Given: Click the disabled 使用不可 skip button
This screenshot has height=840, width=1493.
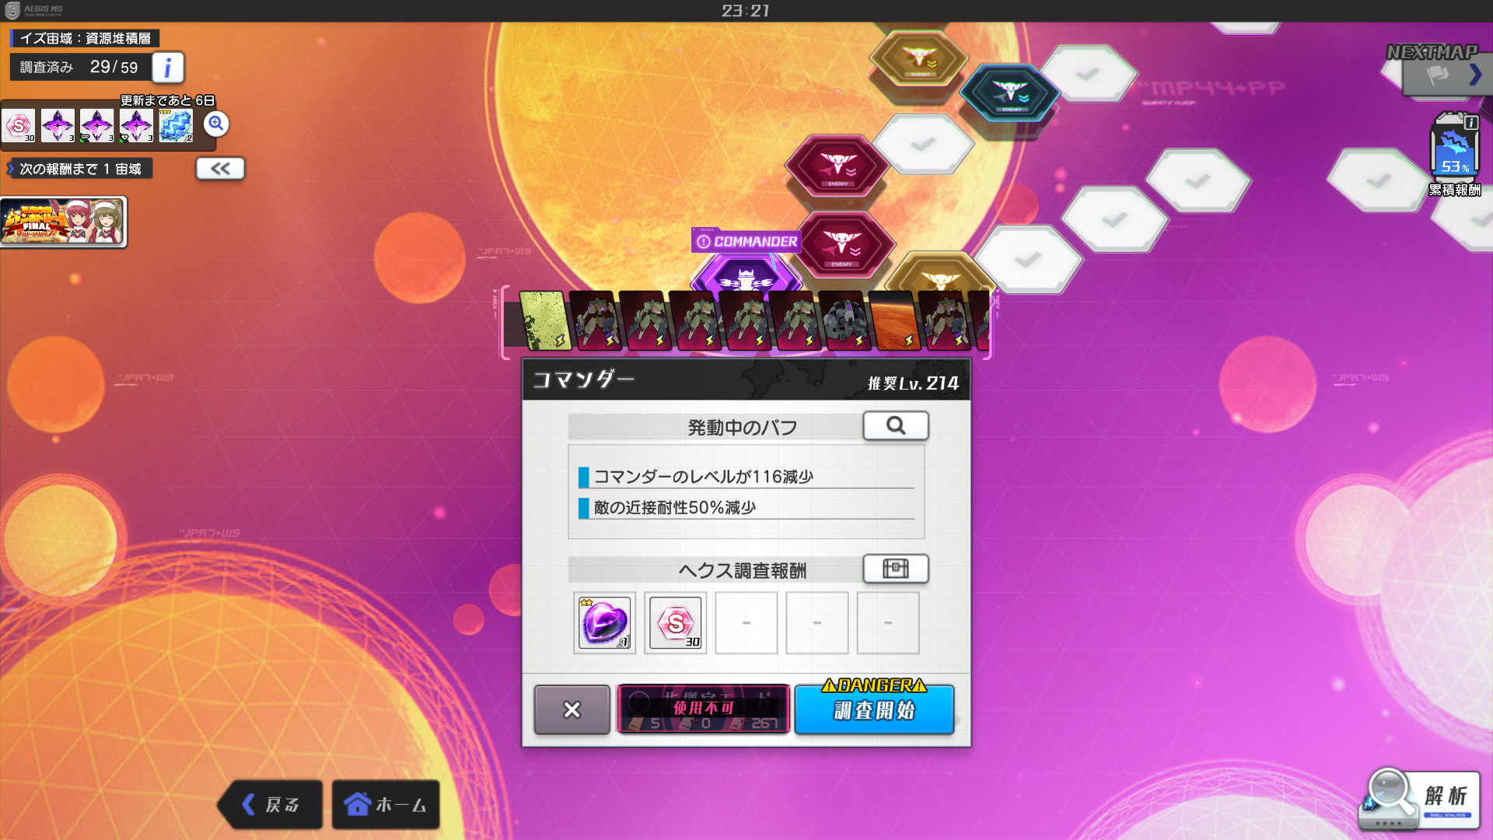Looking at the screenshot, I should point(703,709).
